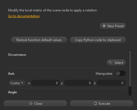The width and height of the screenshot is (137, 110).
Task: Restore function default values
Action: [39, 40]
